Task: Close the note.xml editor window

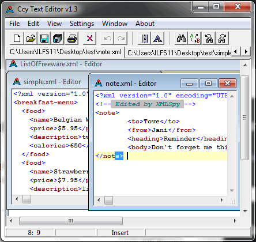Action: click(x=227, y=84)
